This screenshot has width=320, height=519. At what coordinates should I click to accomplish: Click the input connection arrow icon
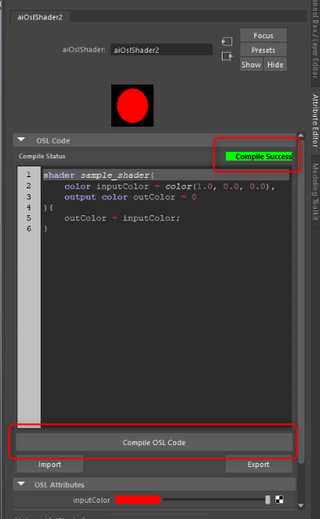(227, 41)
